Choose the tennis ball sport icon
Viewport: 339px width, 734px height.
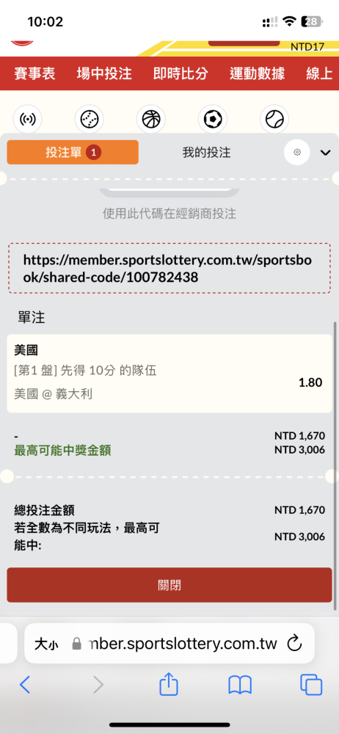tap(274, 120)
